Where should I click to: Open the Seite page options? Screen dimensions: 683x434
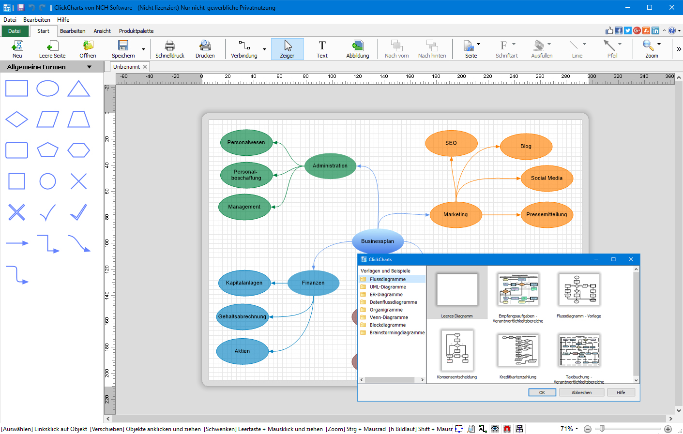tap(470, 49)
